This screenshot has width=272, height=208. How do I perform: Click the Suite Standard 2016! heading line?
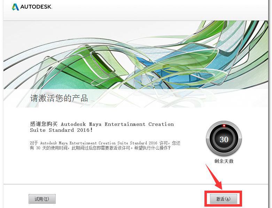tap(61, 130)
